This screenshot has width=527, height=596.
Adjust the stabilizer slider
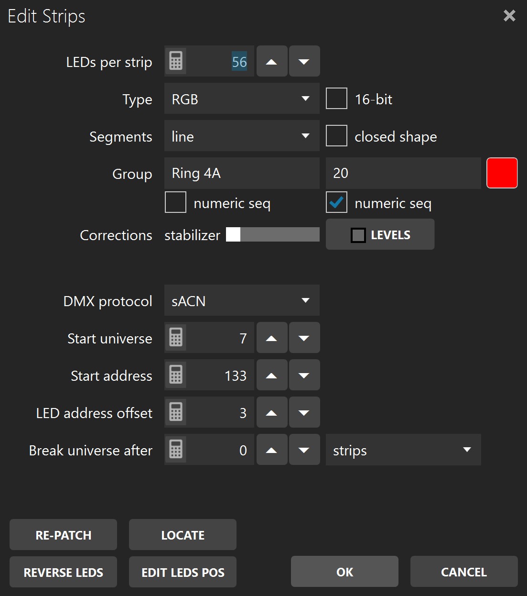(x=273, y=234)
